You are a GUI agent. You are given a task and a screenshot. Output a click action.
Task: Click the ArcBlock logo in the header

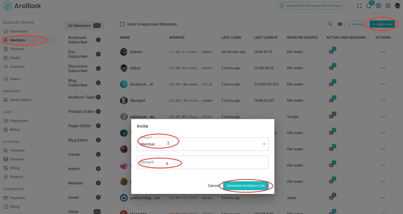(x=22, y=6)
